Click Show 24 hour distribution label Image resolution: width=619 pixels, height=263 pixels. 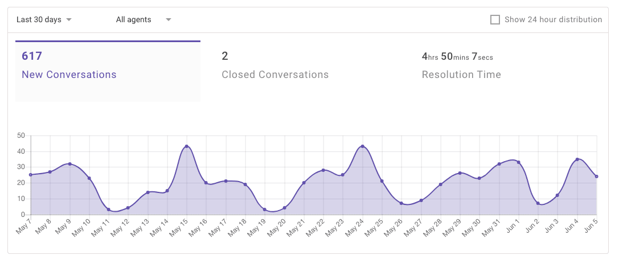tap(554, 20)
